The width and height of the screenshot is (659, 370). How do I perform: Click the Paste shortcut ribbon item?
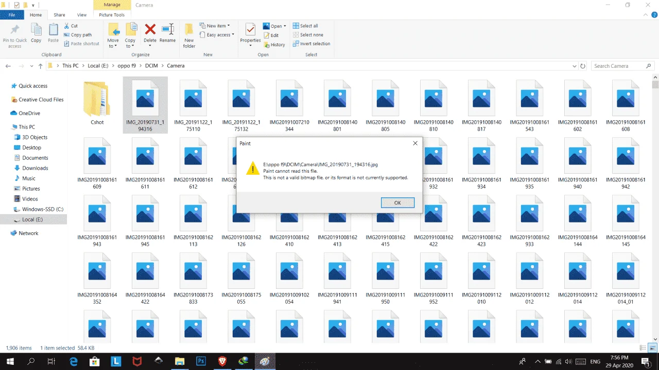click(x=81, y=44)
